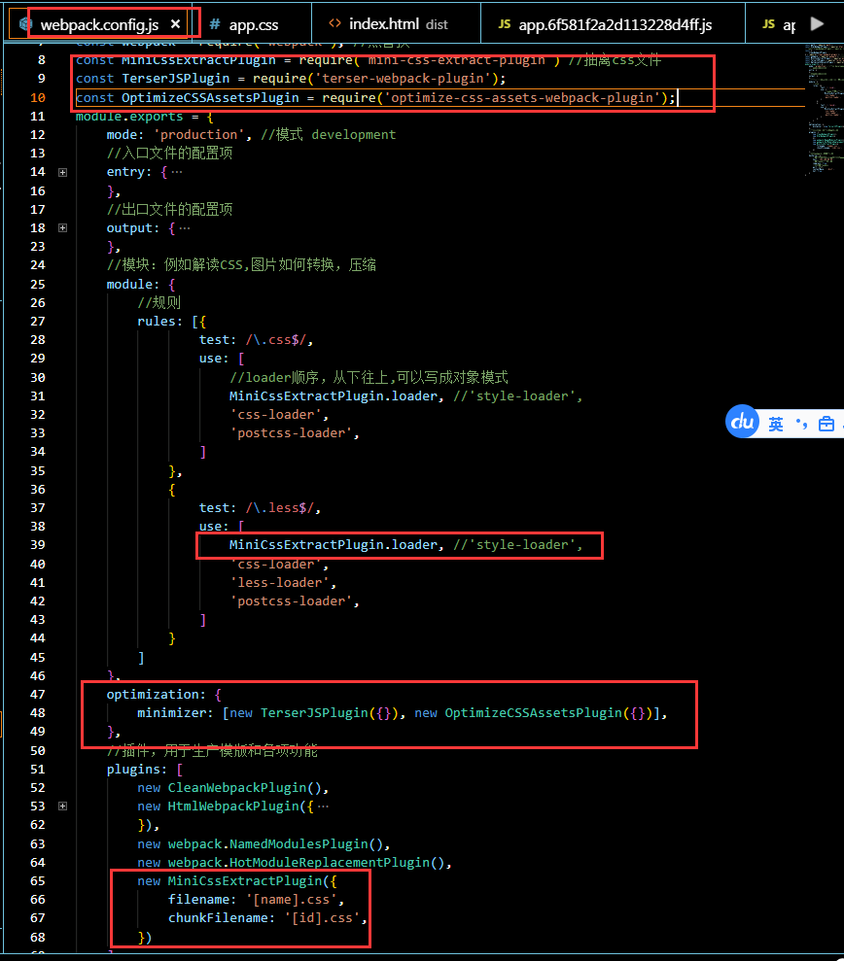
Task: Click const TerserJSPlugin on line 9
Action: (152, 79)
